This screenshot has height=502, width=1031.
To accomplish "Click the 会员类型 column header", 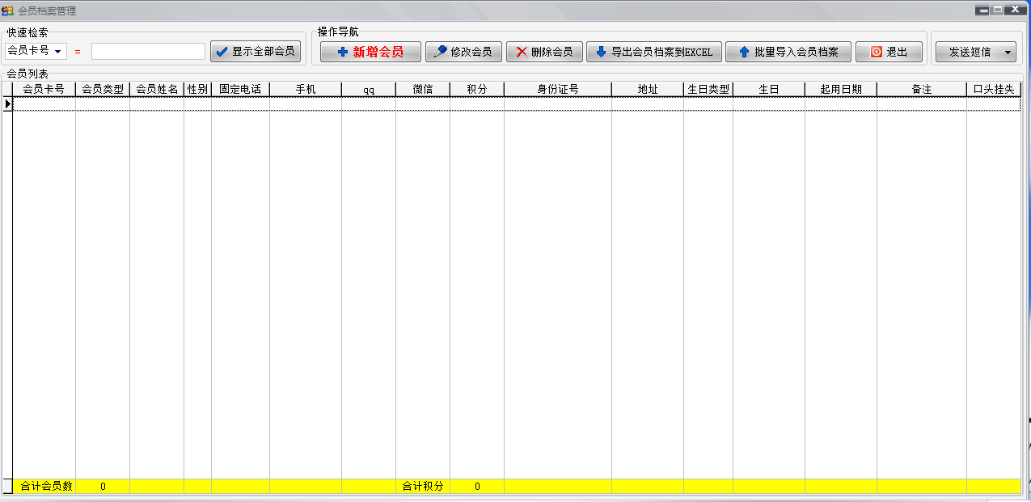I will click(103, 89).
